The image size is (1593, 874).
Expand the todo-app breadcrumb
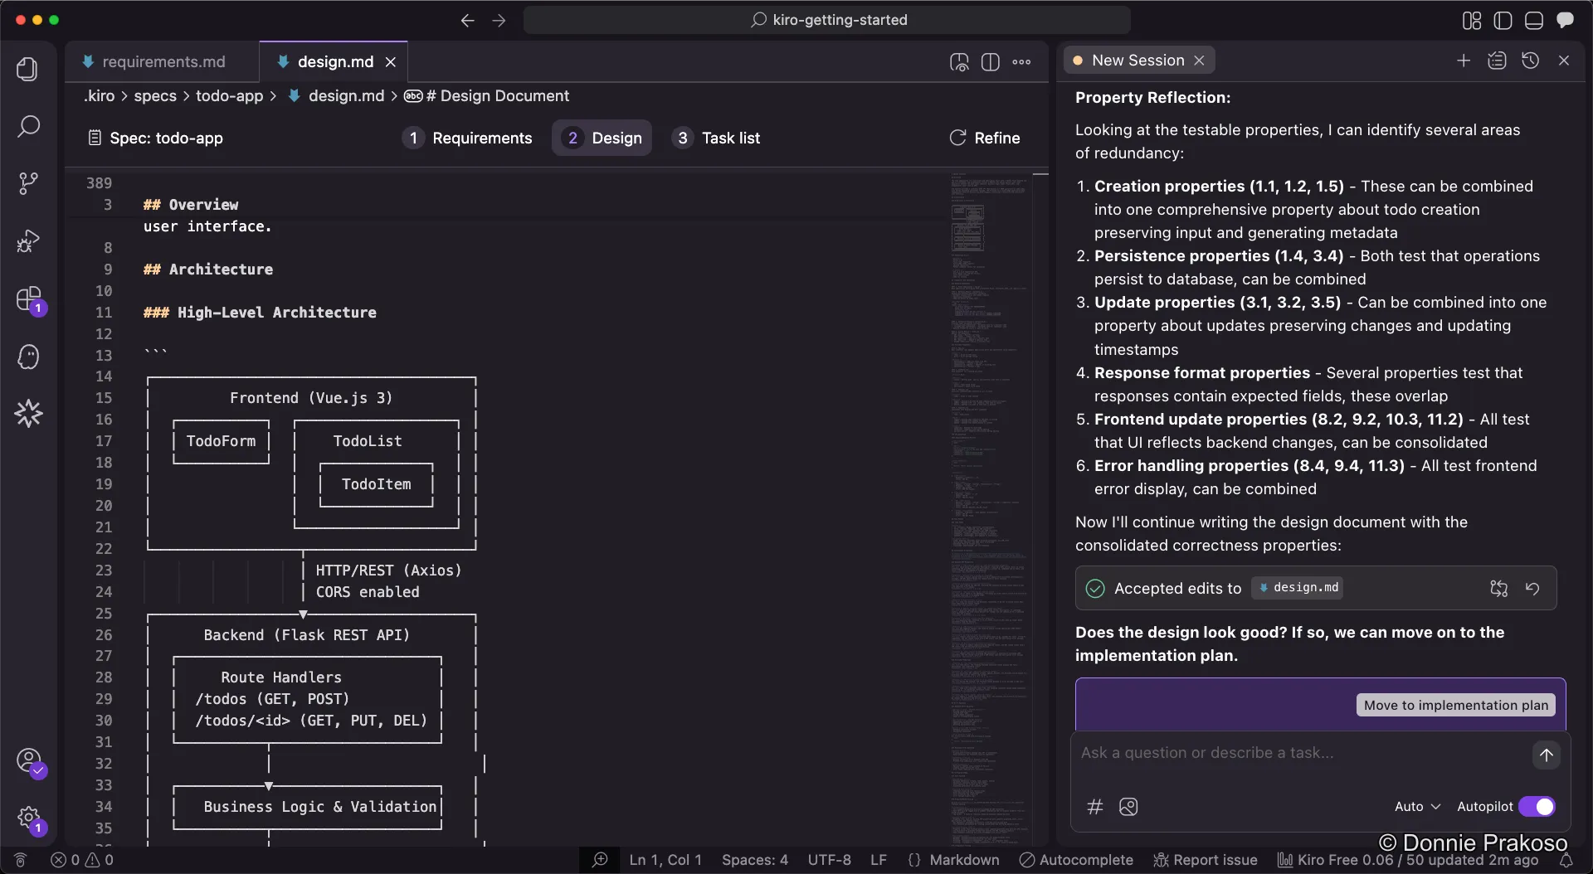pyautogui.click(x=231, y=96)
